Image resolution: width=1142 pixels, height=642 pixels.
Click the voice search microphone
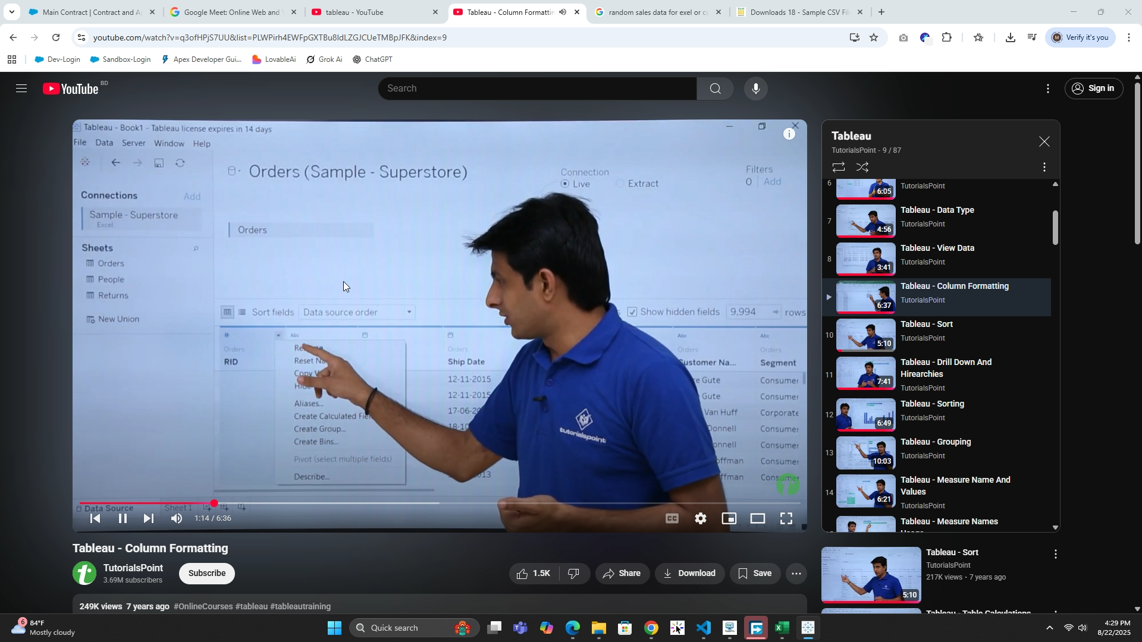(755, 89)
